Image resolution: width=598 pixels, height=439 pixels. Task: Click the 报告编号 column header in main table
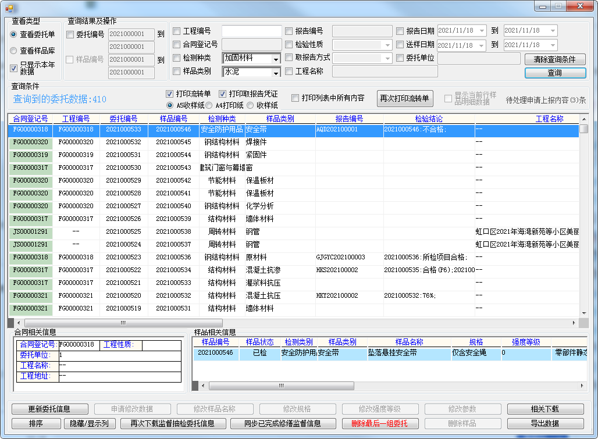coord(349,119)
